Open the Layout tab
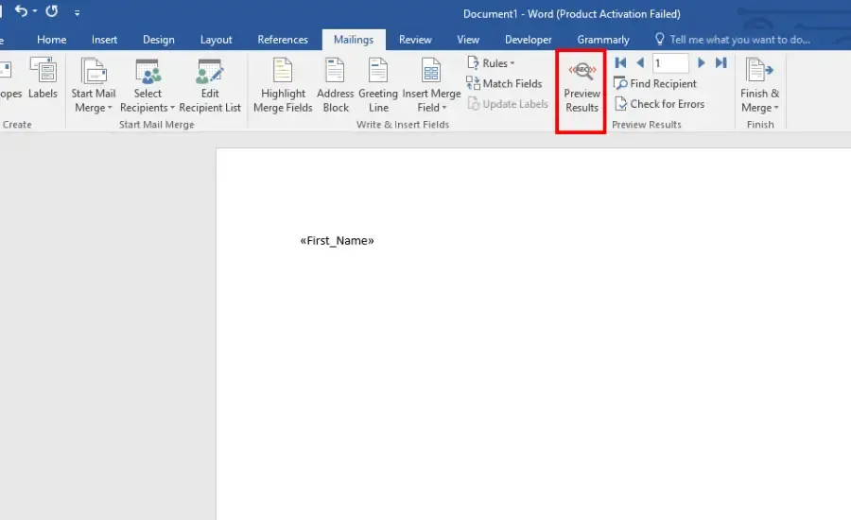This screenshot has height=520, width=851. click(x=216, y=40)
